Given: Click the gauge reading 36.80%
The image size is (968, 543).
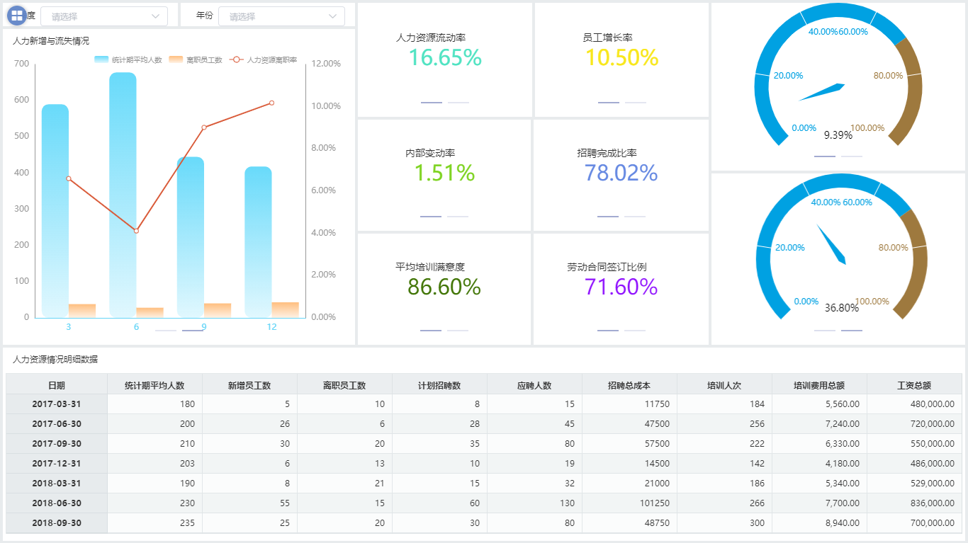Looking at the screenshot, I should [x=842, y=308].
